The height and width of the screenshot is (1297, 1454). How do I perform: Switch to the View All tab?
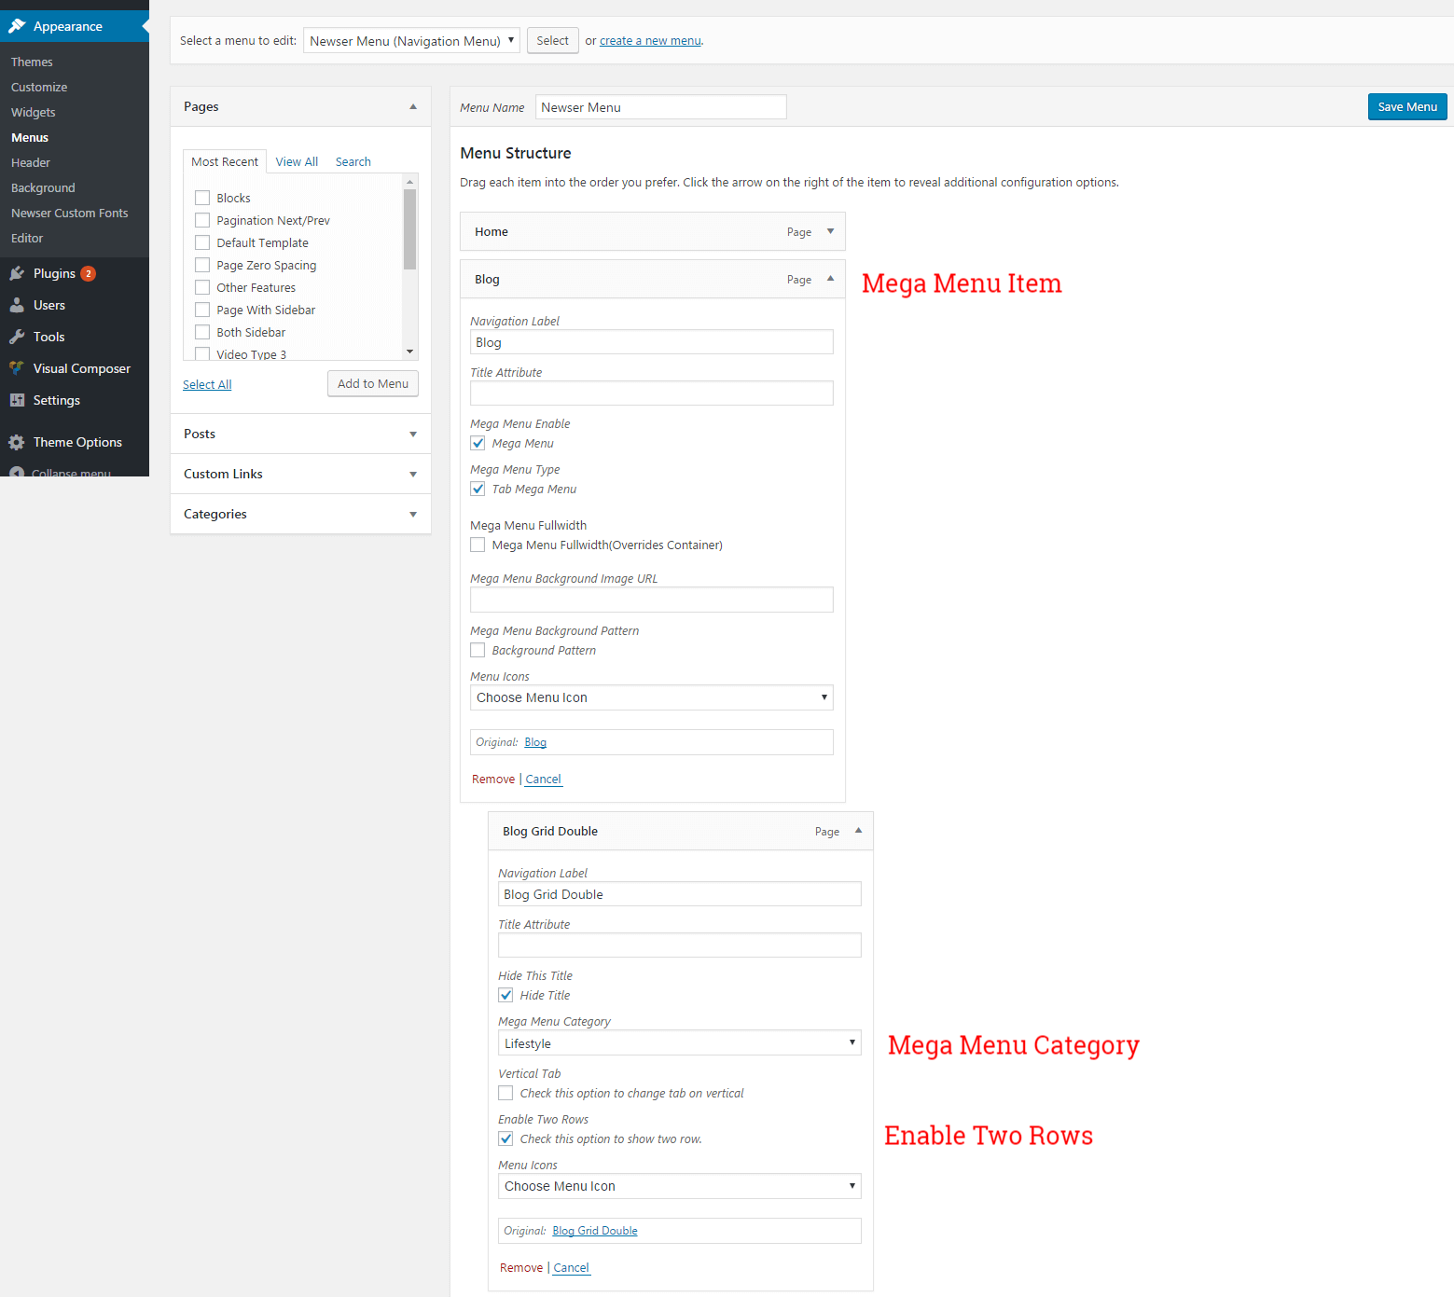point(297,161)
